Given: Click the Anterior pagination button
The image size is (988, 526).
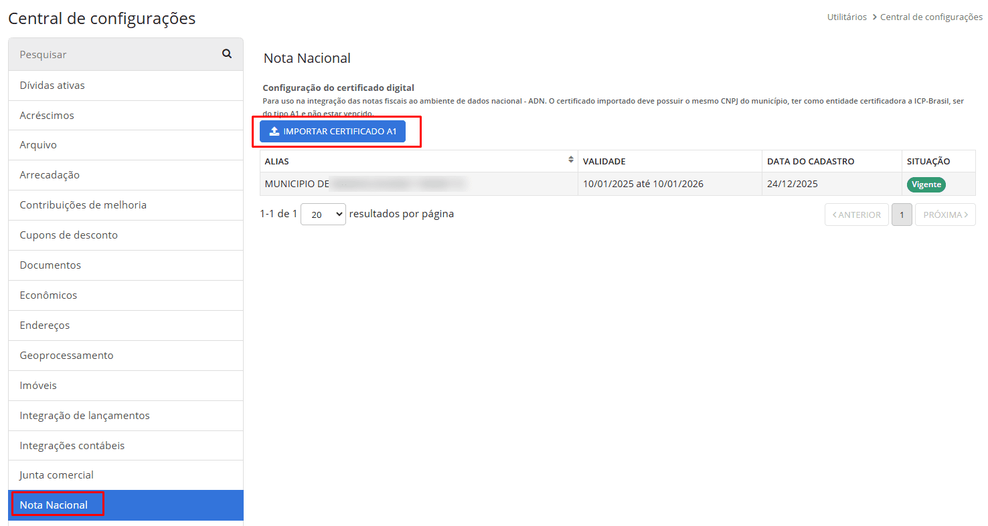Looking at the screenshot, I should [856, 215].
